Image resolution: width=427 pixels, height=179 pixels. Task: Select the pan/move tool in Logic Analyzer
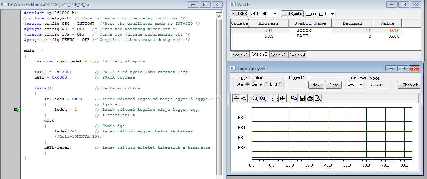coord(236,98)
